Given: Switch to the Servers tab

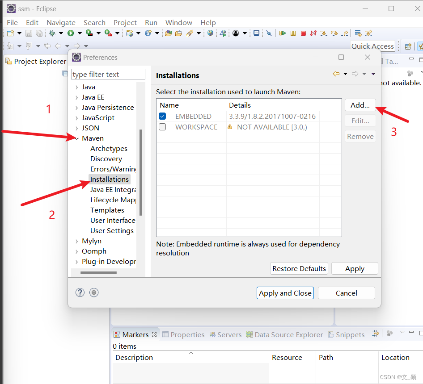Looking at the screenshot, I should pos(225,334).
